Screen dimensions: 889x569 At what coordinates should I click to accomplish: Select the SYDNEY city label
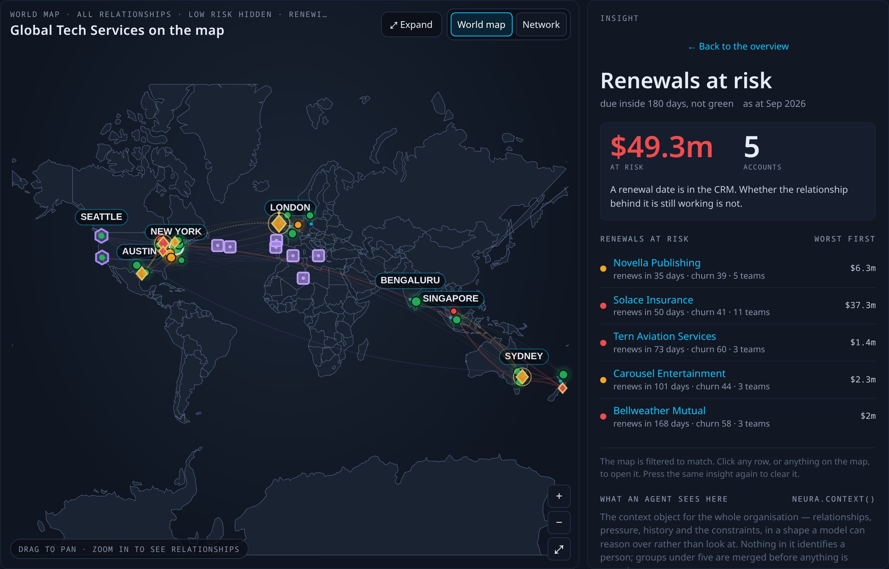click(x=523, y=356)
